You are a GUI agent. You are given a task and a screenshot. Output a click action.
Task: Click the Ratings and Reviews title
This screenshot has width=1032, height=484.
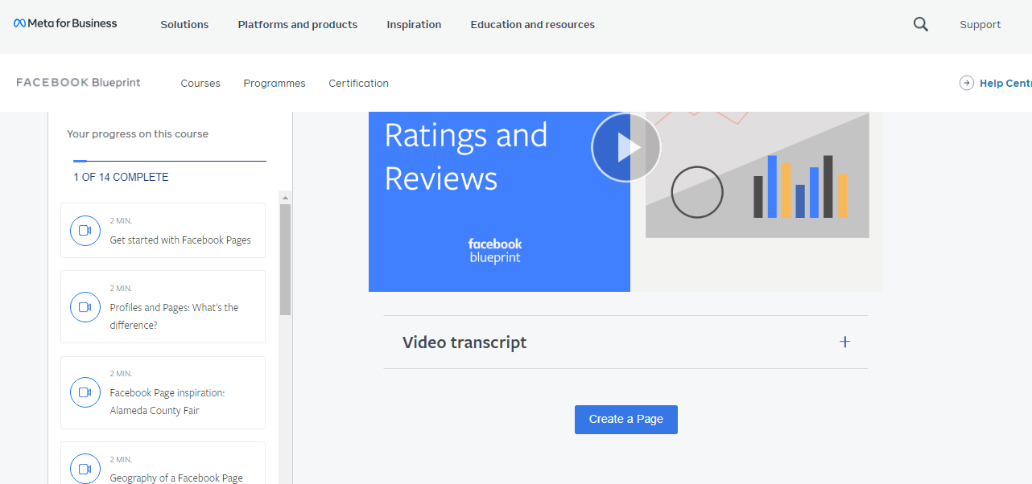coord(466,157)
